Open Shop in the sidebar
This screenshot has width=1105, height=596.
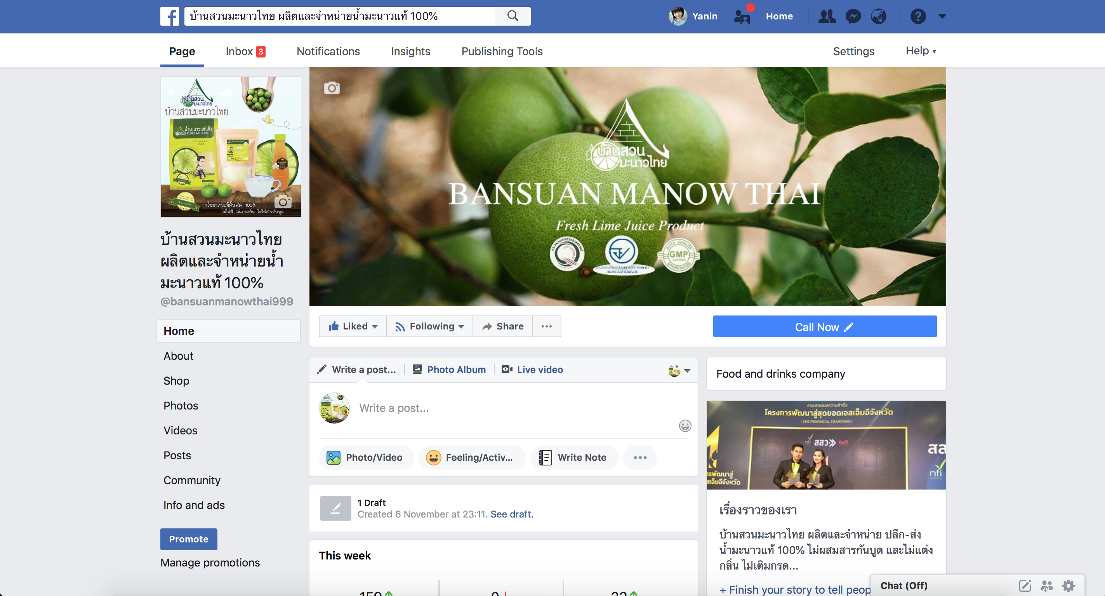(176, 381)
